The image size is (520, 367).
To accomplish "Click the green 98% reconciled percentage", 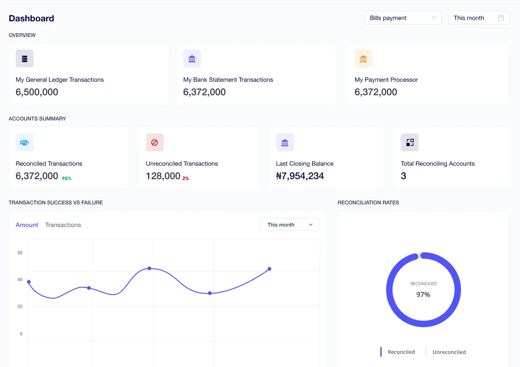I will point(67,178).
